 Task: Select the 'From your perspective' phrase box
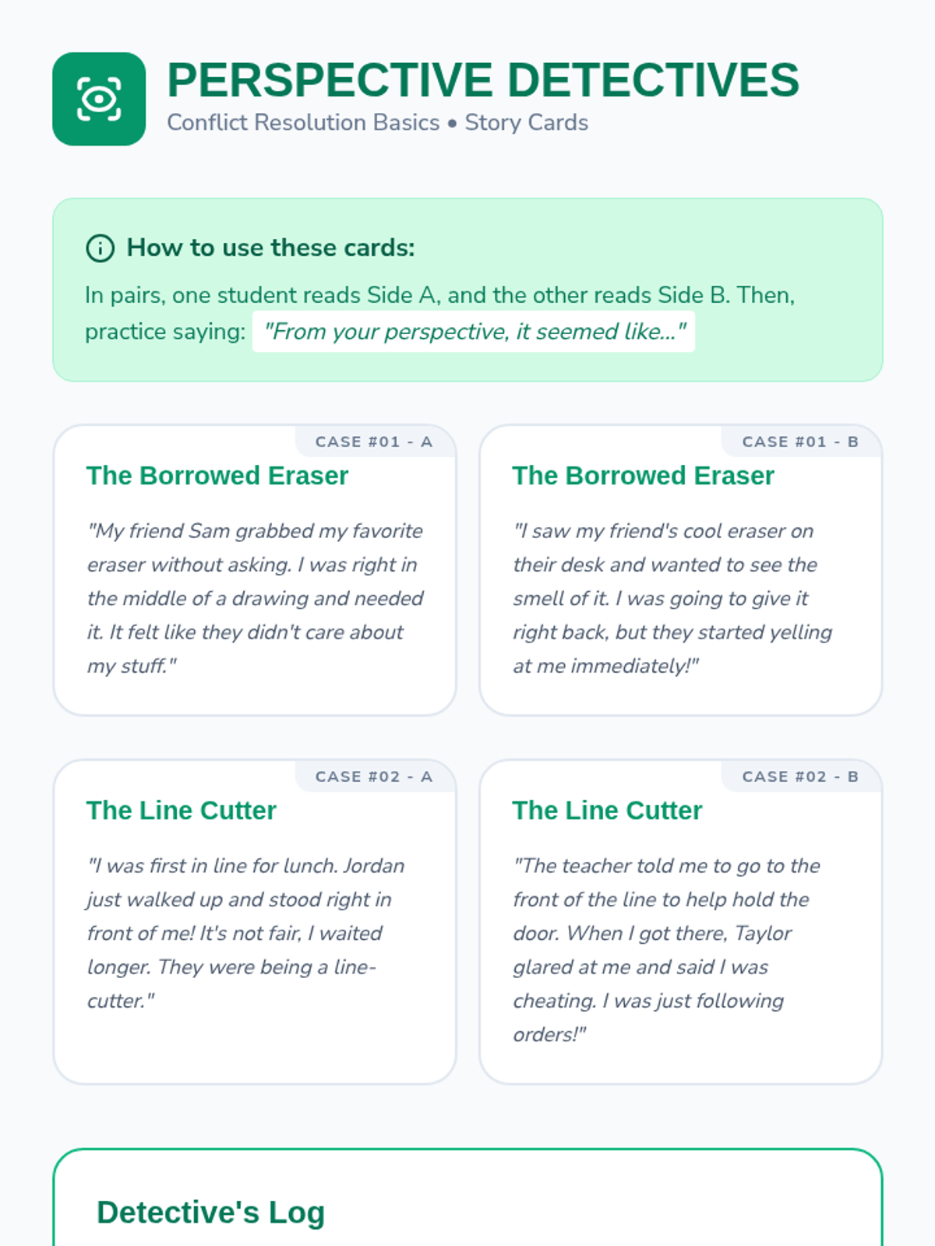pos(474,332)
